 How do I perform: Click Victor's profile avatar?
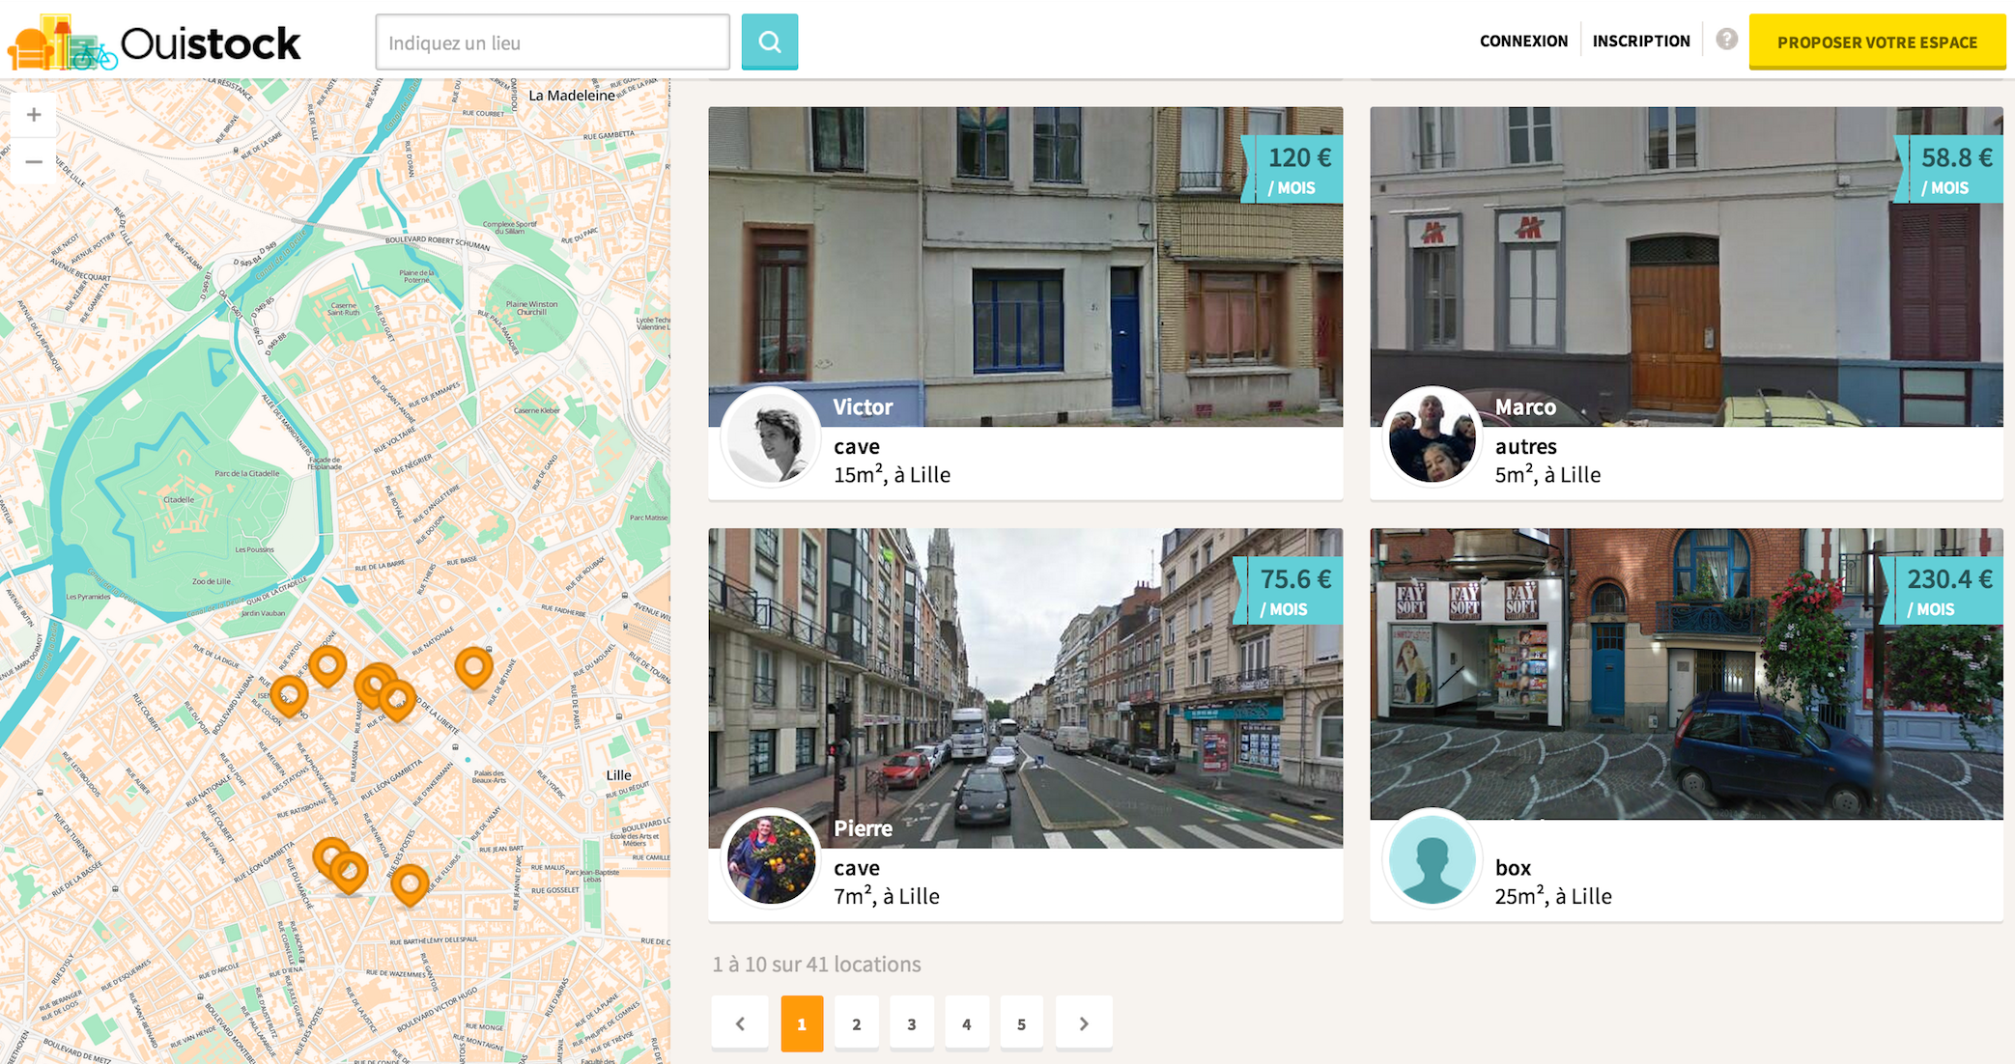(771, 437)
